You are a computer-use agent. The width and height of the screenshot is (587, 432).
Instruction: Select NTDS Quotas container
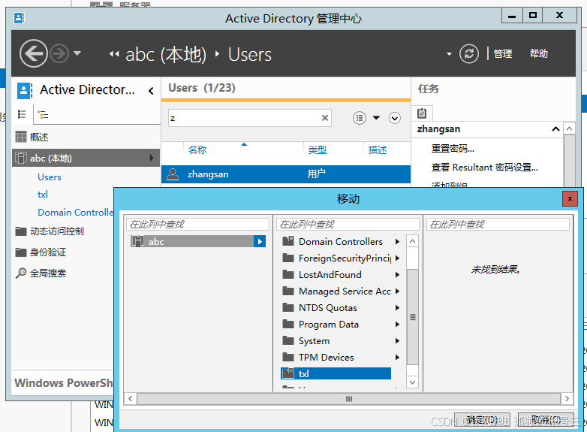coord(327,307)
